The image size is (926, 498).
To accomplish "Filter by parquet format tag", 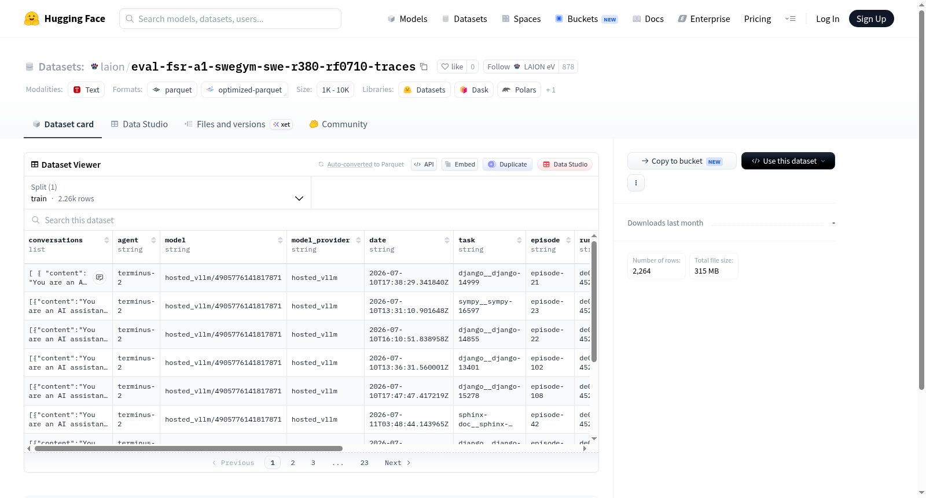I will (172, 90).
